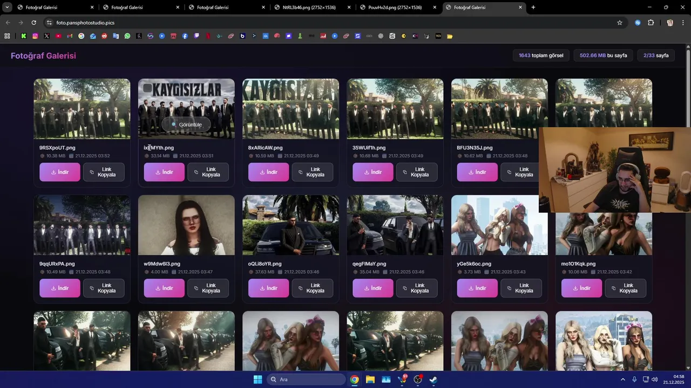View site information icon in address bar
Screen dimensions: 691x388
point(49,23)
